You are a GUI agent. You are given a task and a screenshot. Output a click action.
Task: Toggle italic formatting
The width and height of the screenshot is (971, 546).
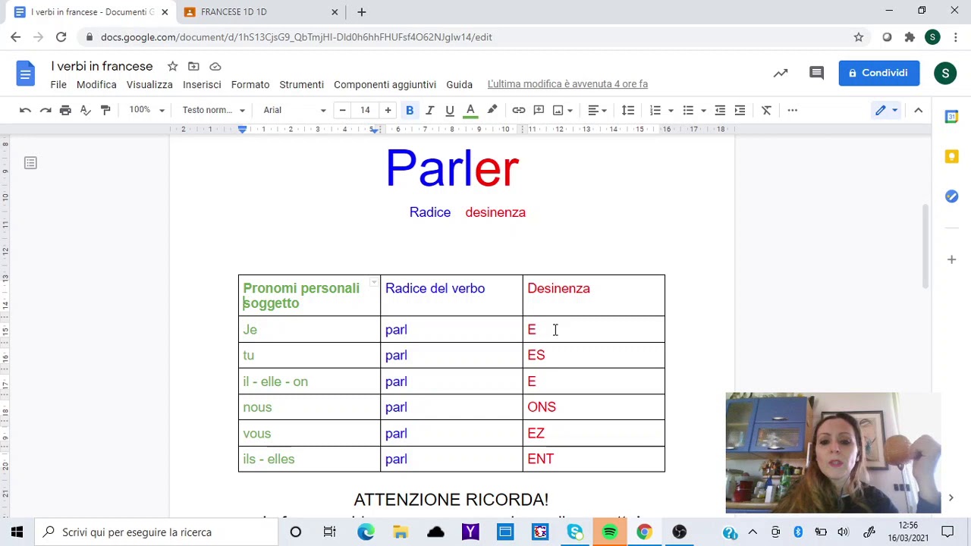[429, 110]
